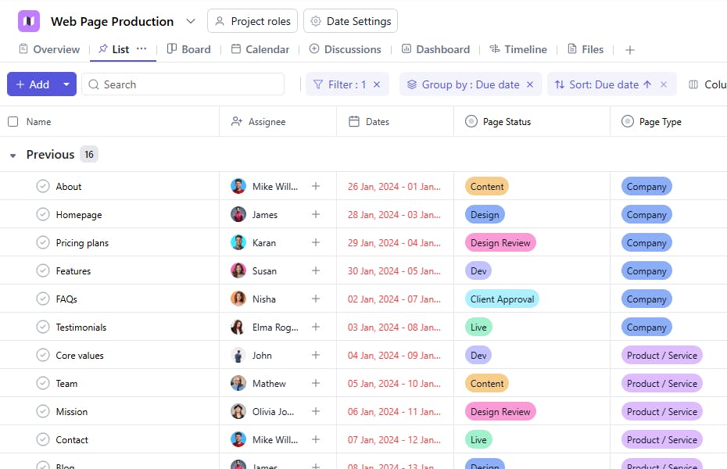Open the Timeline tab

point(517,49)
